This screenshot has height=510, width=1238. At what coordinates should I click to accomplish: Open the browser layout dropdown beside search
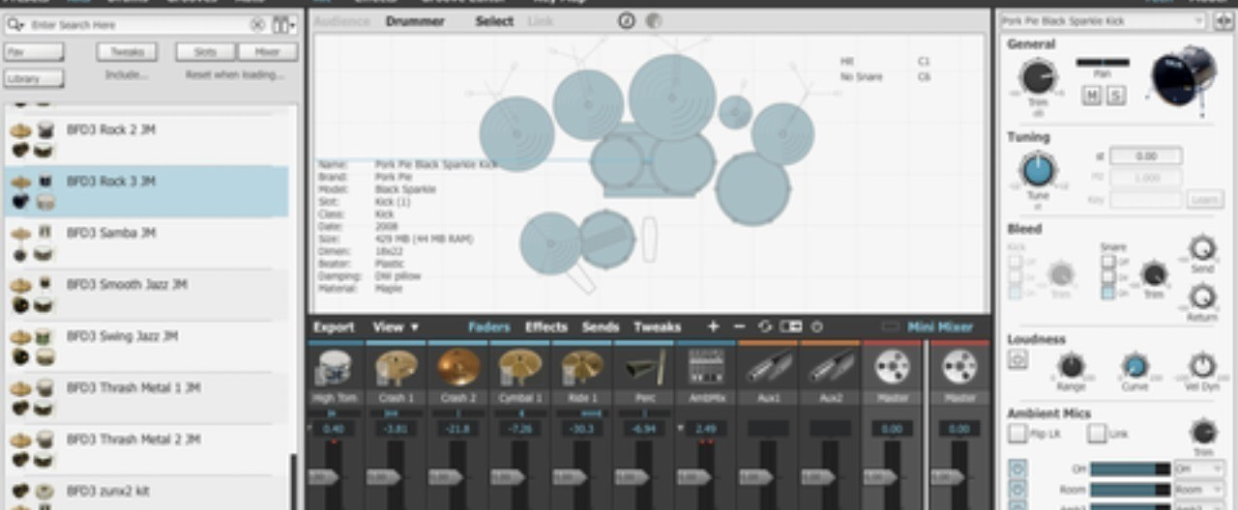(284, 24)
